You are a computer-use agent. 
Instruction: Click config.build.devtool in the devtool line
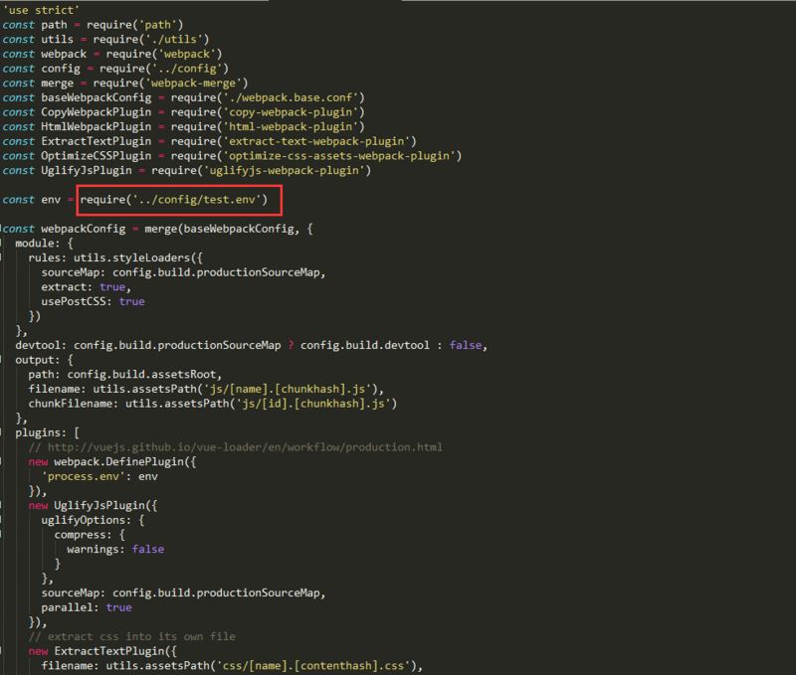364,345
